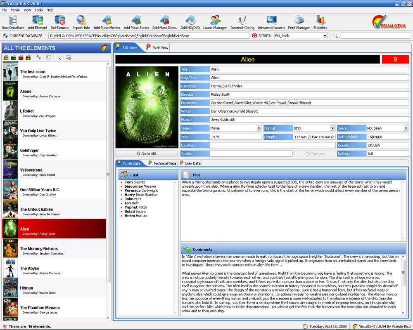
Task: Select The Mummy Returns entry
Action: 54,248
